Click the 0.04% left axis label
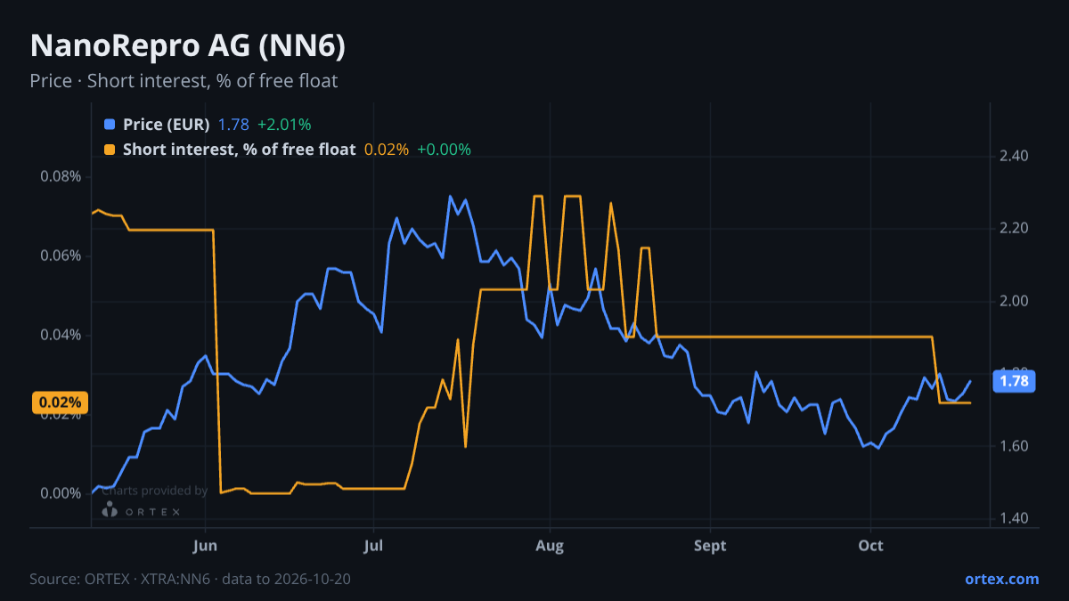 tap(61, 335)
